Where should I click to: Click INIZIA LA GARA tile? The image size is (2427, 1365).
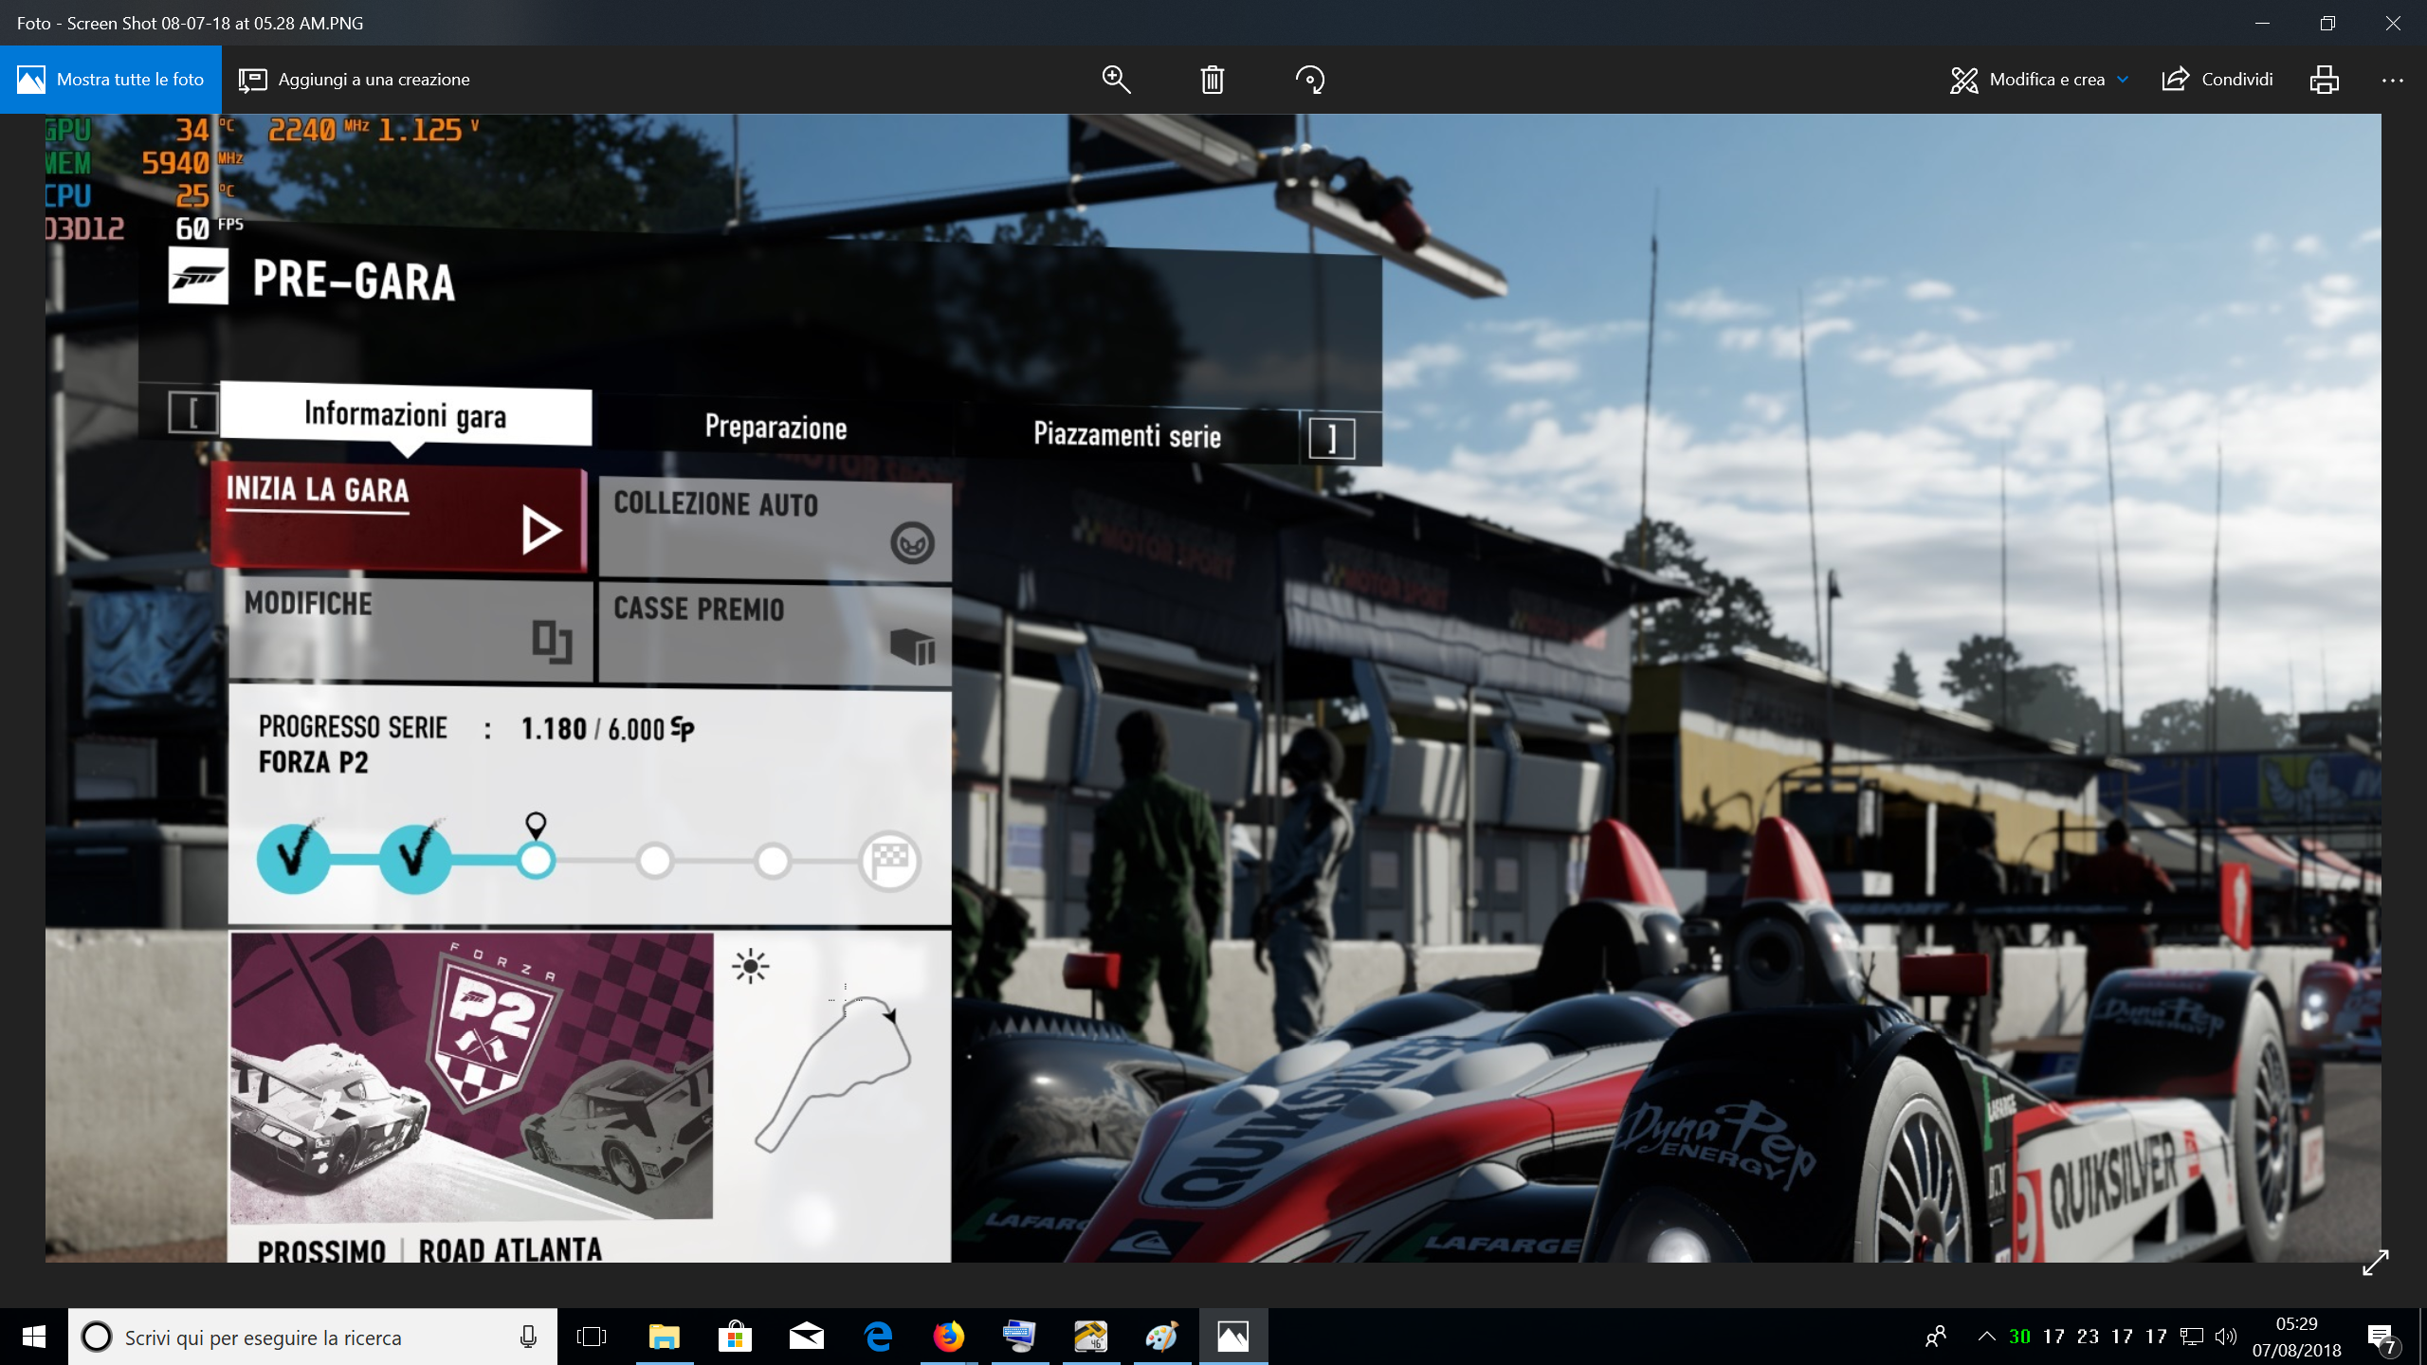(400, 519)
